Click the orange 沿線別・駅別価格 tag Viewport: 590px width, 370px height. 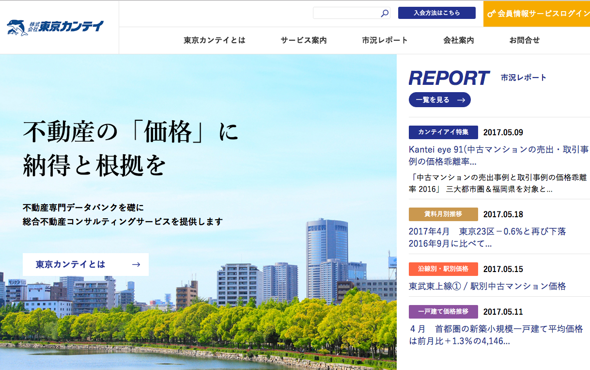point(443,269)
